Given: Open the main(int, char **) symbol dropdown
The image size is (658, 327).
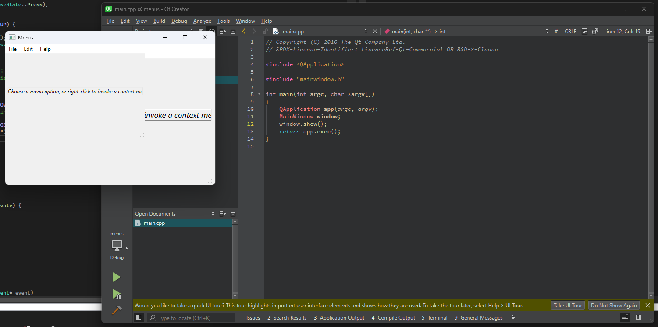Looking at the screenshot, I should [x=547, y=31].
